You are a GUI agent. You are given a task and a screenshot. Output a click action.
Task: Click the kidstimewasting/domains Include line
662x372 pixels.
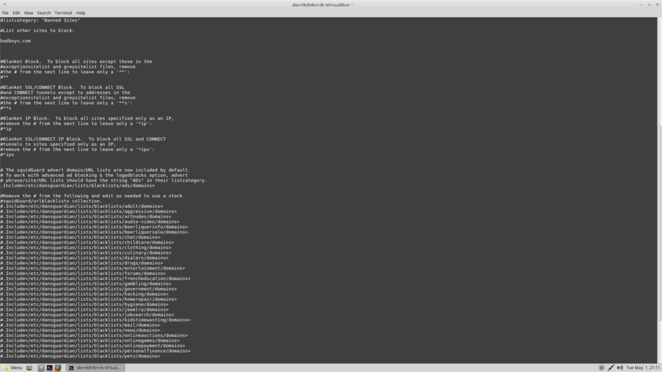point(95,320)
